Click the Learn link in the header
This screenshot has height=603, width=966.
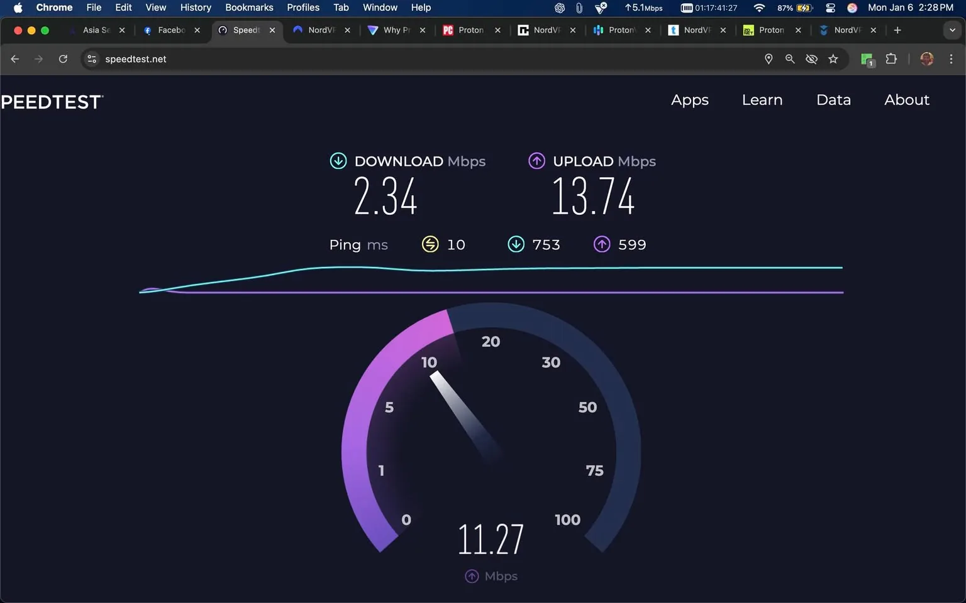pos(762,99)
